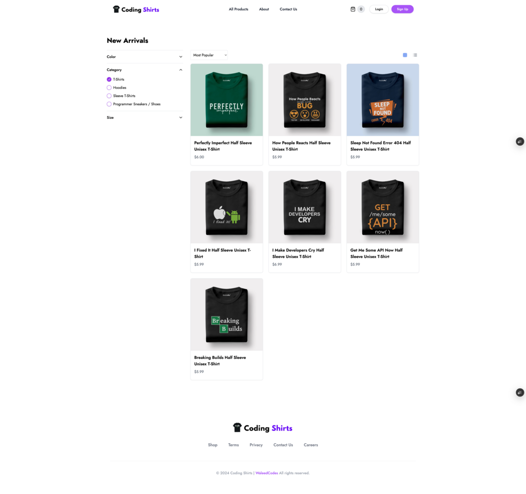Viewport: 526px width, 494px height.
Task: Switch to grid view layout
Action: [x=405, y=55]
